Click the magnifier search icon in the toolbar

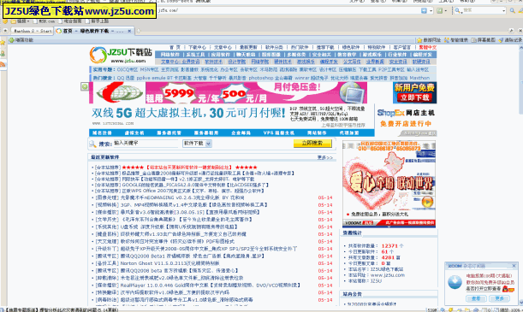click(x=513, y=10)
